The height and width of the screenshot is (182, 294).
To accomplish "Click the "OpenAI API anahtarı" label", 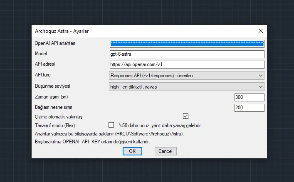I will coord(55,43).
